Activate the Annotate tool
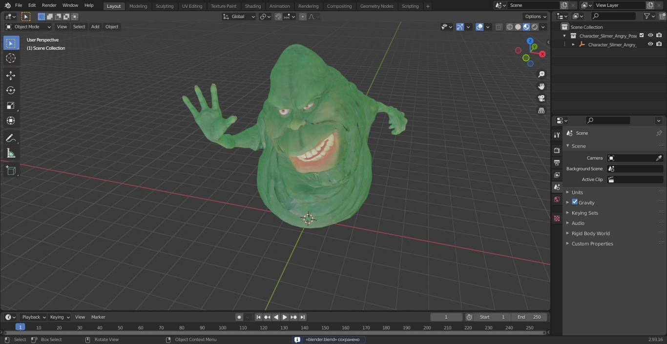The width and height of the screenshot is (667, 344). click(x=11, y=139)
